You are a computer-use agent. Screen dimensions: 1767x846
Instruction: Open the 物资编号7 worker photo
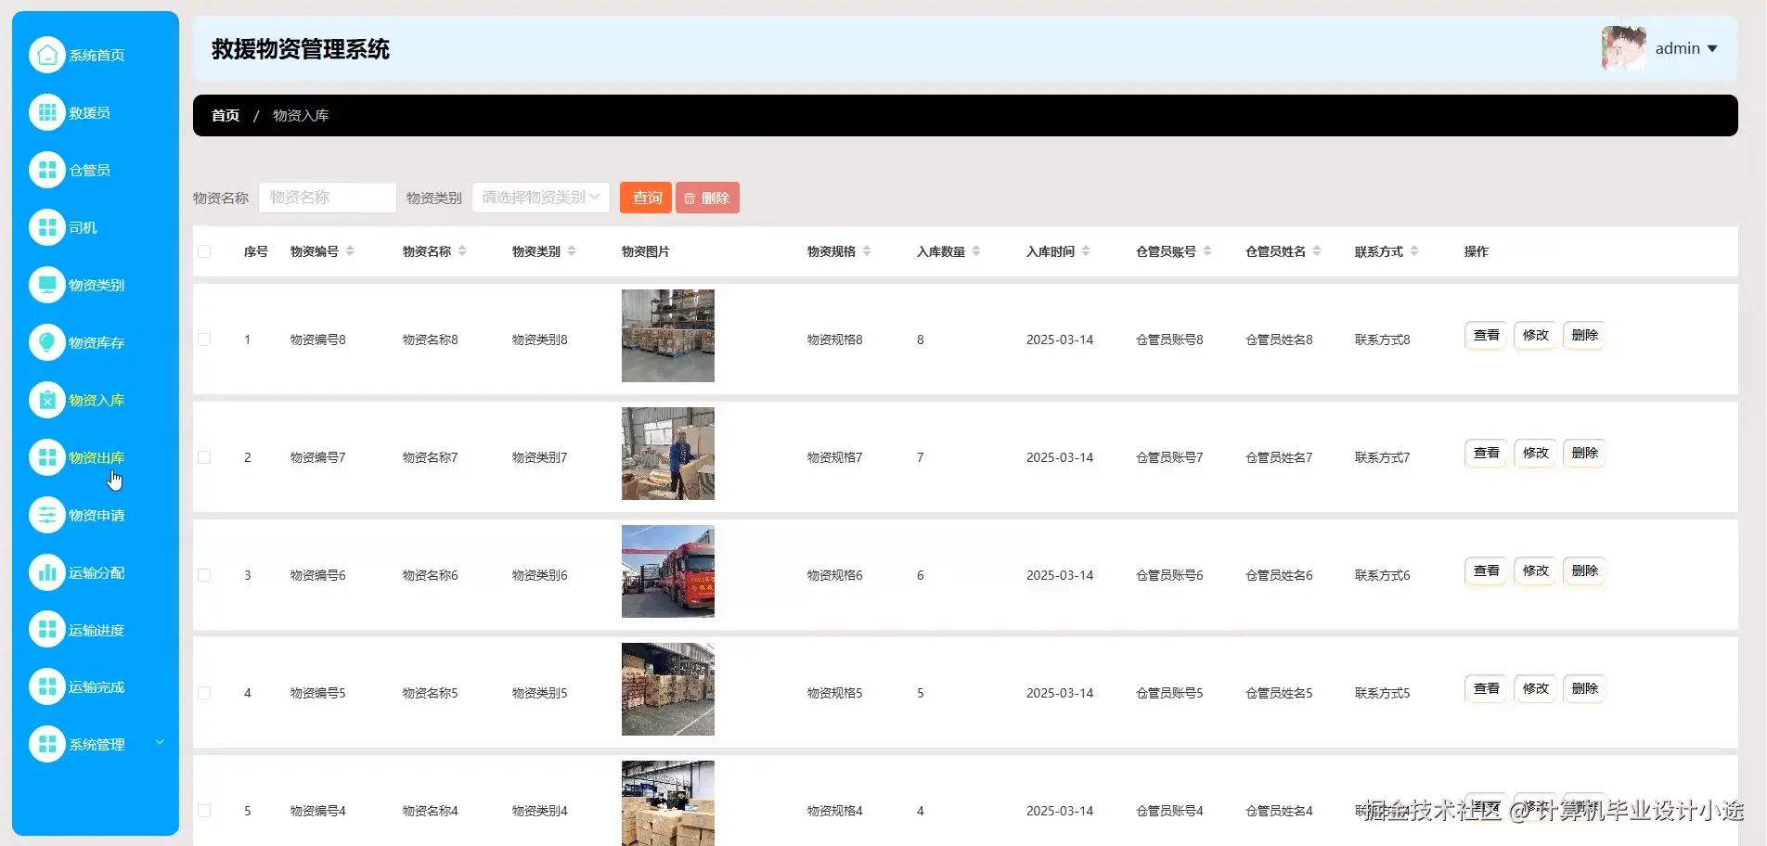[x=668, y=454]
